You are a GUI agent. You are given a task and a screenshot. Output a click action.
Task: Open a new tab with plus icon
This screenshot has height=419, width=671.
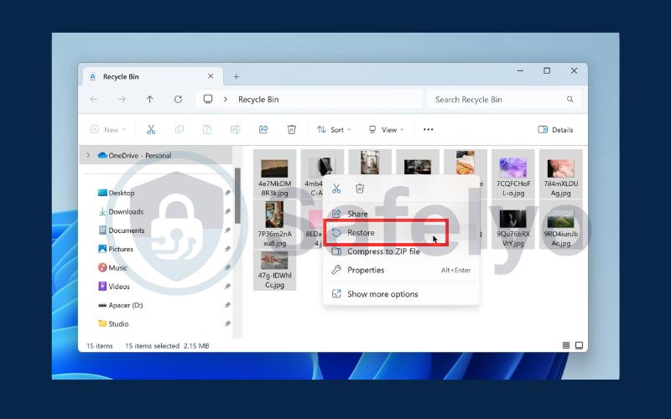[237, 76]
